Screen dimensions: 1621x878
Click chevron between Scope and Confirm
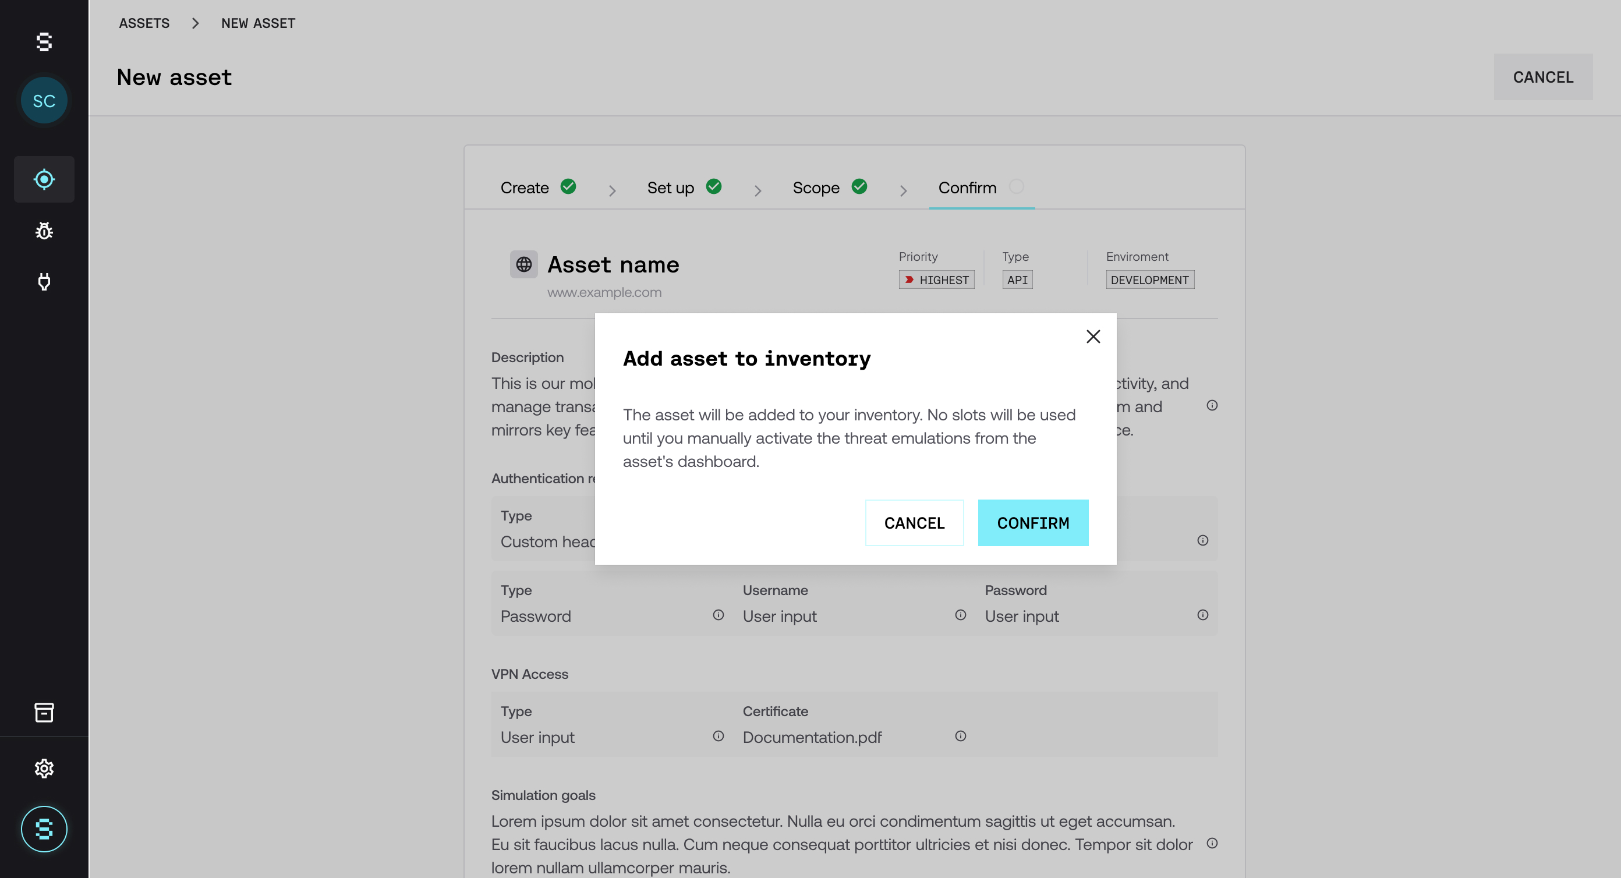coord(903,190)
